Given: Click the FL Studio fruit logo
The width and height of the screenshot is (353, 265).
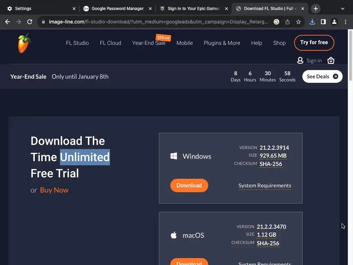Looking at the screenshot, I should (x=24, y=43).
